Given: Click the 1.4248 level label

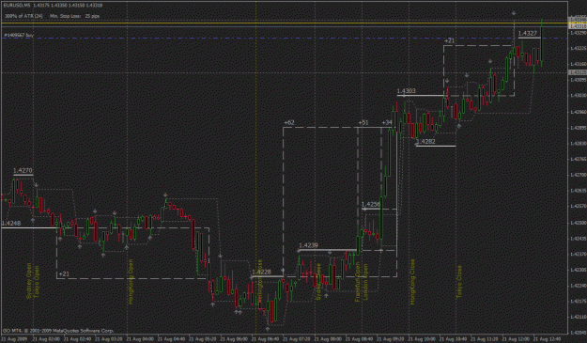Looking at the screenshot, I should (x=11, y=224).
